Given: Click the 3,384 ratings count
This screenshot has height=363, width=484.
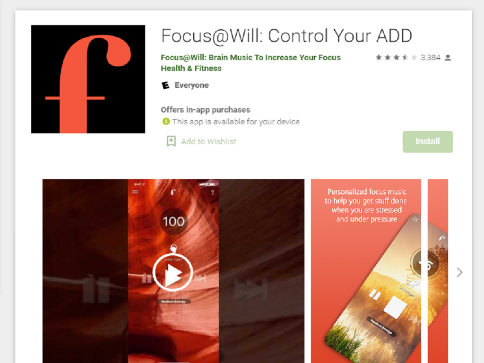Looking at the screenshot, I should tap(430, 57).
